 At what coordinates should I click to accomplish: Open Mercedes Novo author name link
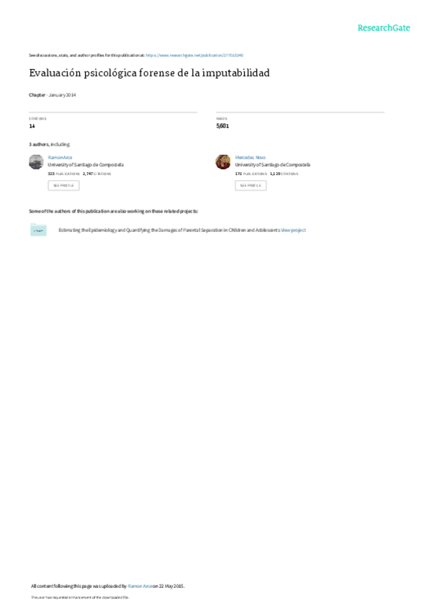(x=250, y=157)
